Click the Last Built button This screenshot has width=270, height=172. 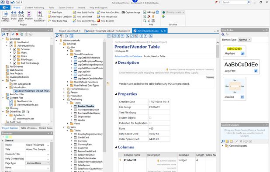pos(21,17)
